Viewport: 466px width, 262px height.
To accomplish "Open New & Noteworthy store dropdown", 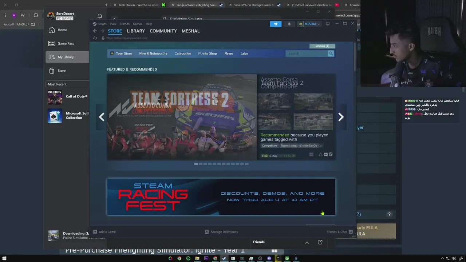I will 153,53.
